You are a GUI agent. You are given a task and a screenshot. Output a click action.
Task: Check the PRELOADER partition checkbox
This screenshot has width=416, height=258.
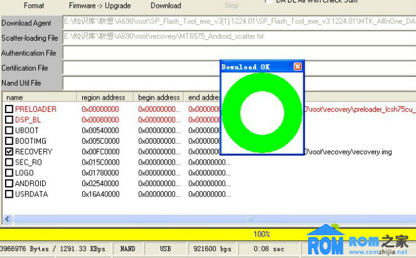9,109
